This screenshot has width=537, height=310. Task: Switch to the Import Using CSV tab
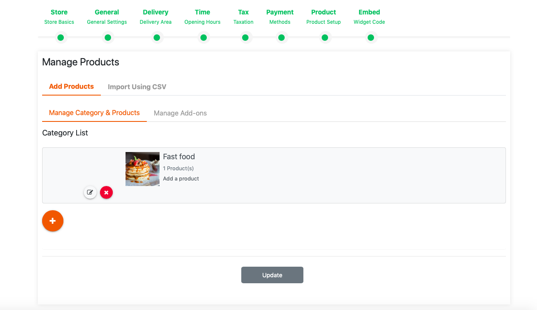137,87
